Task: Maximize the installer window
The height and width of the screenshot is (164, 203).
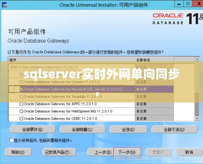Action: click(x=188, y=4)
